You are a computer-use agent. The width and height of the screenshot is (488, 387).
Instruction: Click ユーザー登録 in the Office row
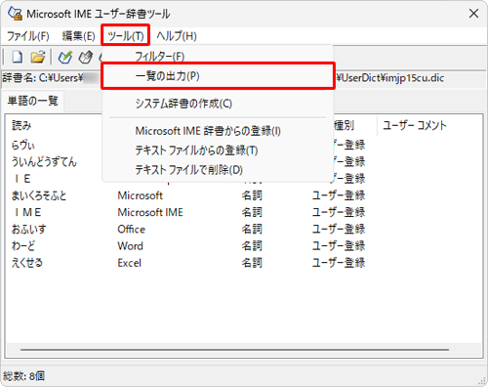339,230
